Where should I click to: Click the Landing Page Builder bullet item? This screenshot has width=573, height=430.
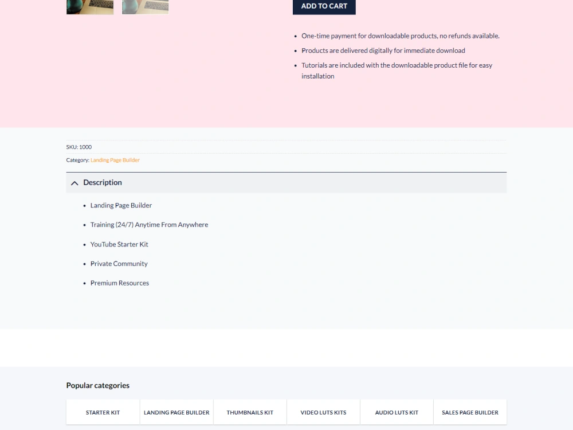pos(121,205)
